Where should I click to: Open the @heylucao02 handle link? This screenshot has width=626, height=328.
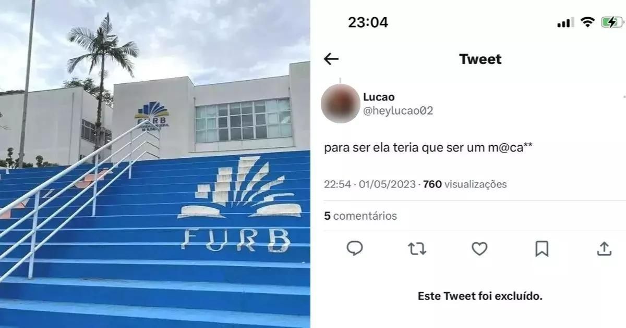pyautogui.click(x=398, y=110)
